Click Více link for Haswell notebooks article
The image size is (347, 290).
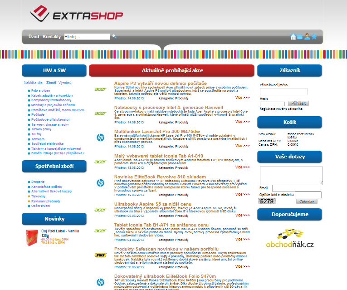pyautogui.click(x=242, y=122)
